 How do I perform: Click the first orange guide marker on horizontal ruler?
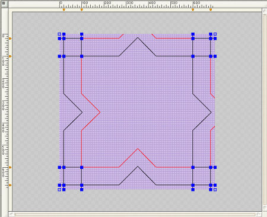click(x=63, y=9)
